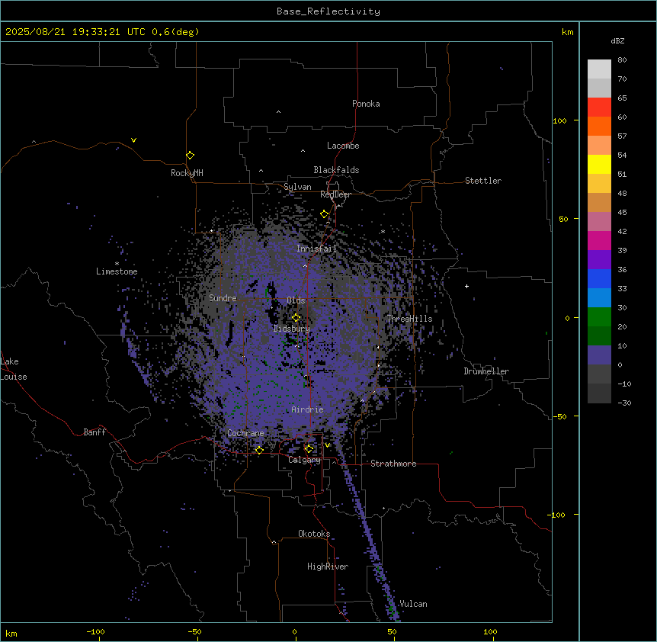The width and height of the screenshot is (657, 642).
Task: Click the yellow V marker east of Calgary
Action: click(x=327, y=445)
